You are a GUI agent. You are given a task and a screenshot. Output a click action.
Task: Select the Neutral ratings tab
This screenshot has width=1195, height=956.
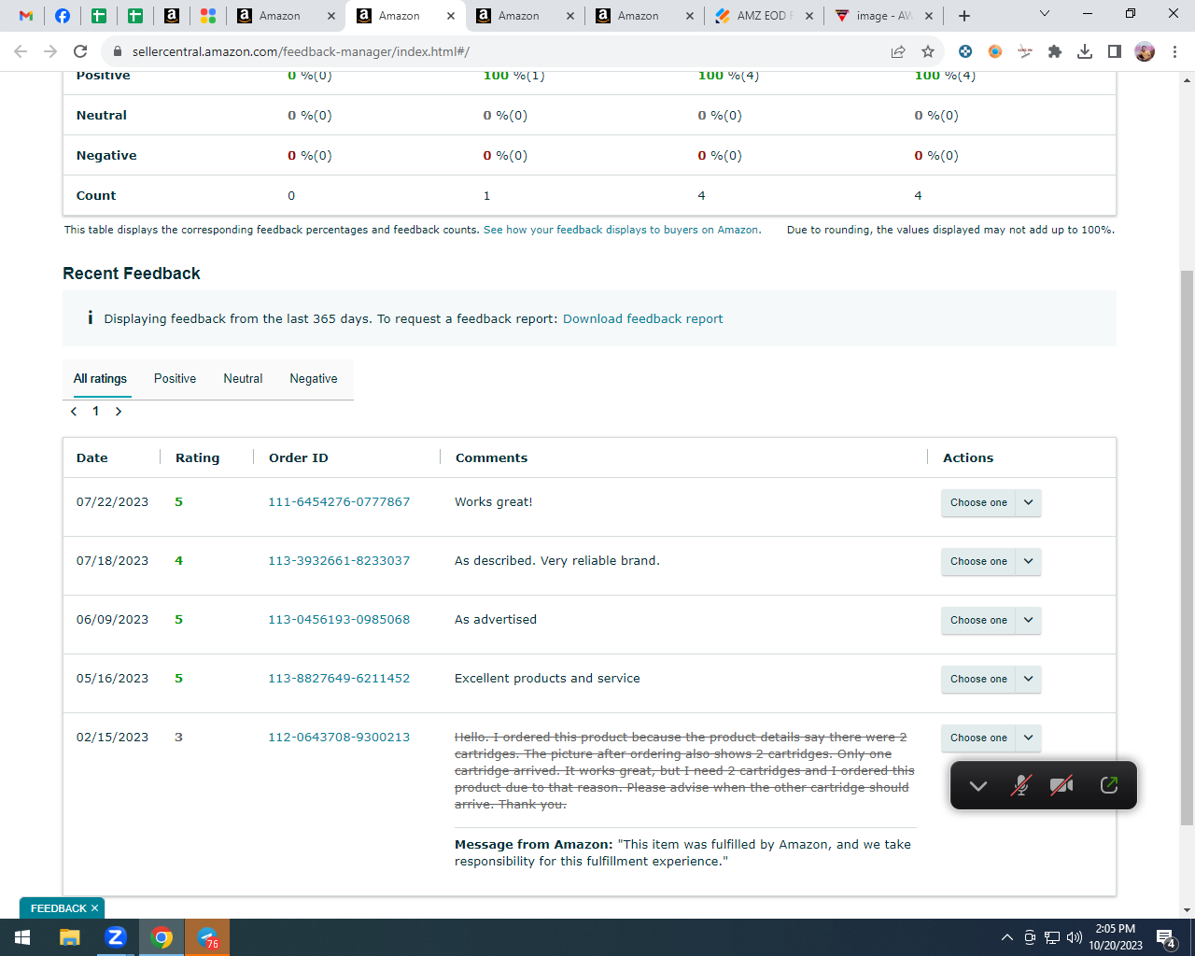pyautogui.click(x=243, y=379)
